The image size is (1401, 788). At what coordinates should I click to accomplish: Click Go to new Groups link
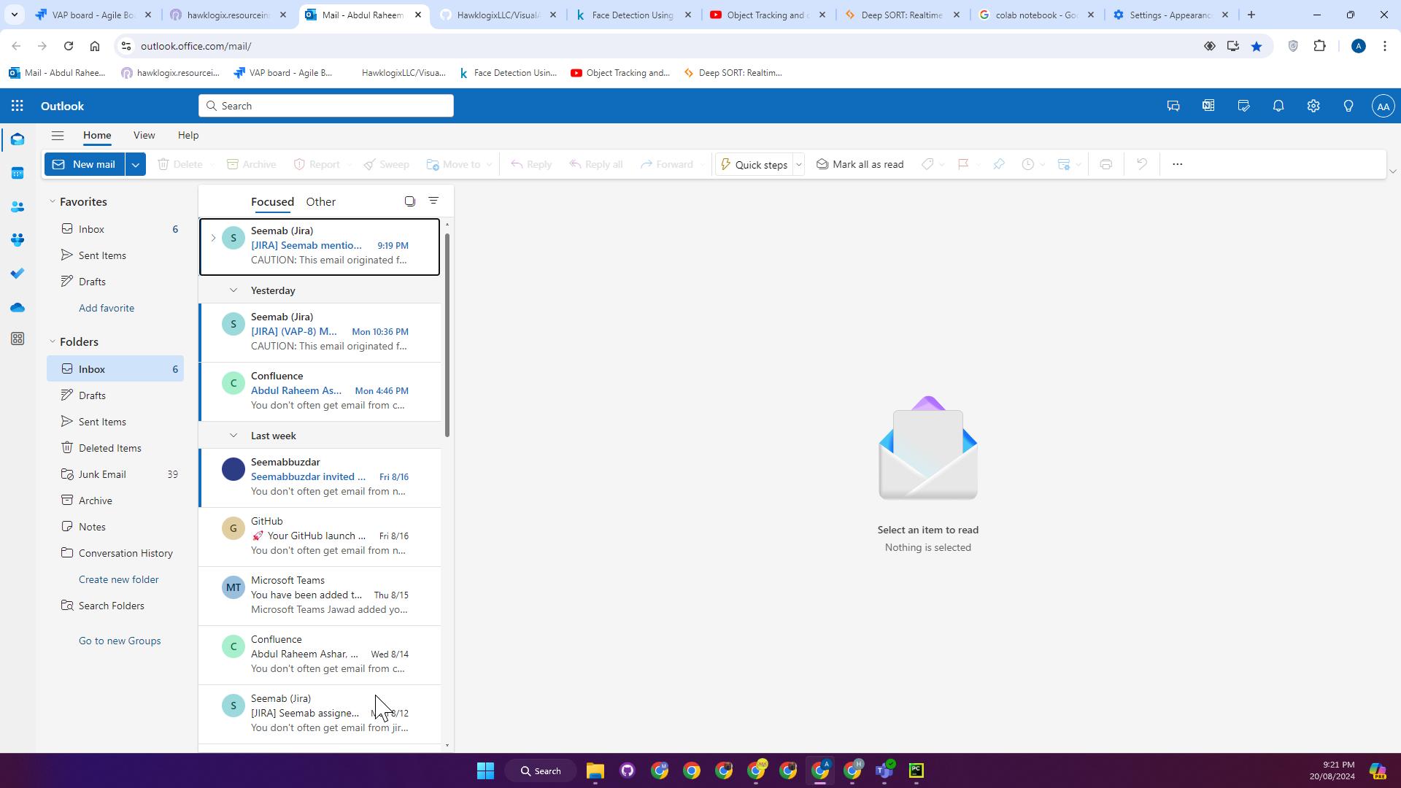click(x=120, y=641)
